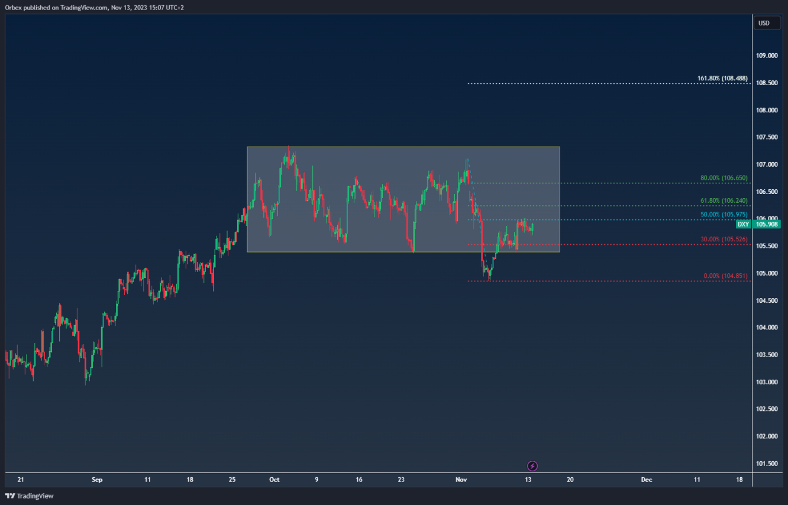Screen dimensions: 788x505
Task: Click the purple lightning event icon
Action: tap(532, 465)
